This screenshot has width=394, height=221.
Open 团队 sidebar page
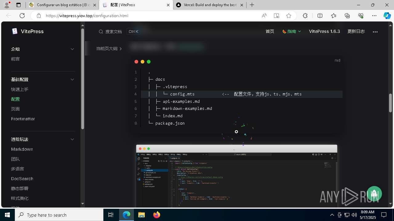[15, 159]
